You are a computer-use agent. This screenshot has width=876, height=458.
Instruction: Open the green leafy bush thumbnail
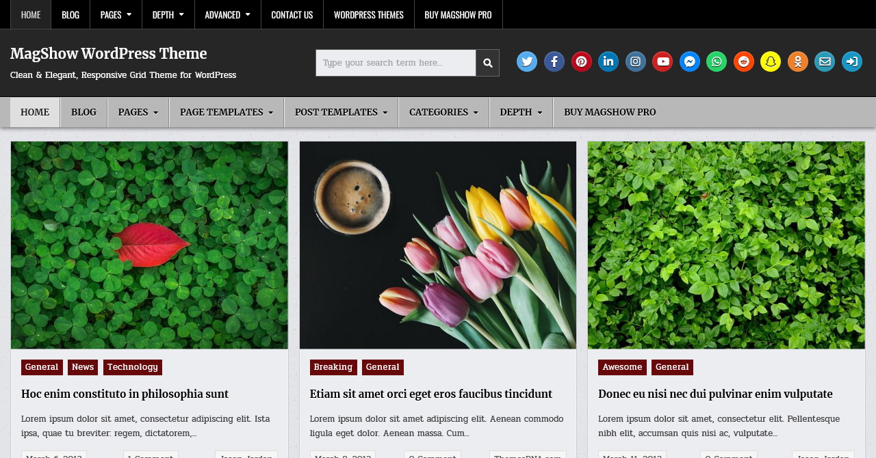coord(726,245)
